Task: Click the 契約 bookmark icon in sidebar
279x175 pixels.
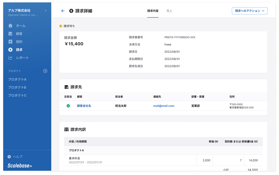Action: click(x=10, y=42)
